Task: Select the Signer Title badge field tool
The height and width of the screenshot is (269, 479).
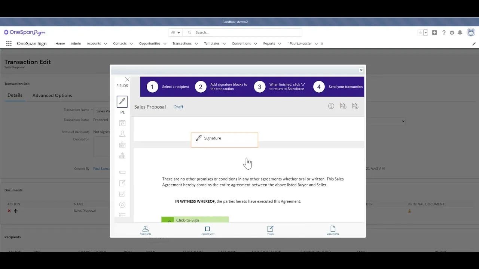Action: 122,145
